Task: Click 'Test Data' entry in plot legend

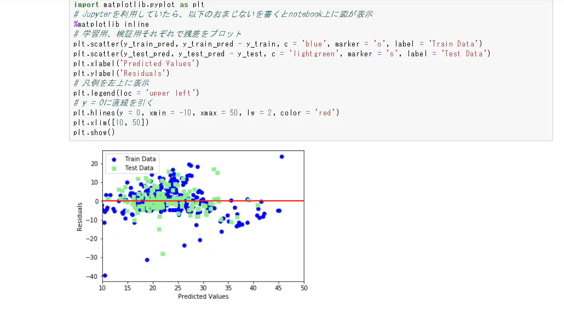Action: click(x=139, y=168)
